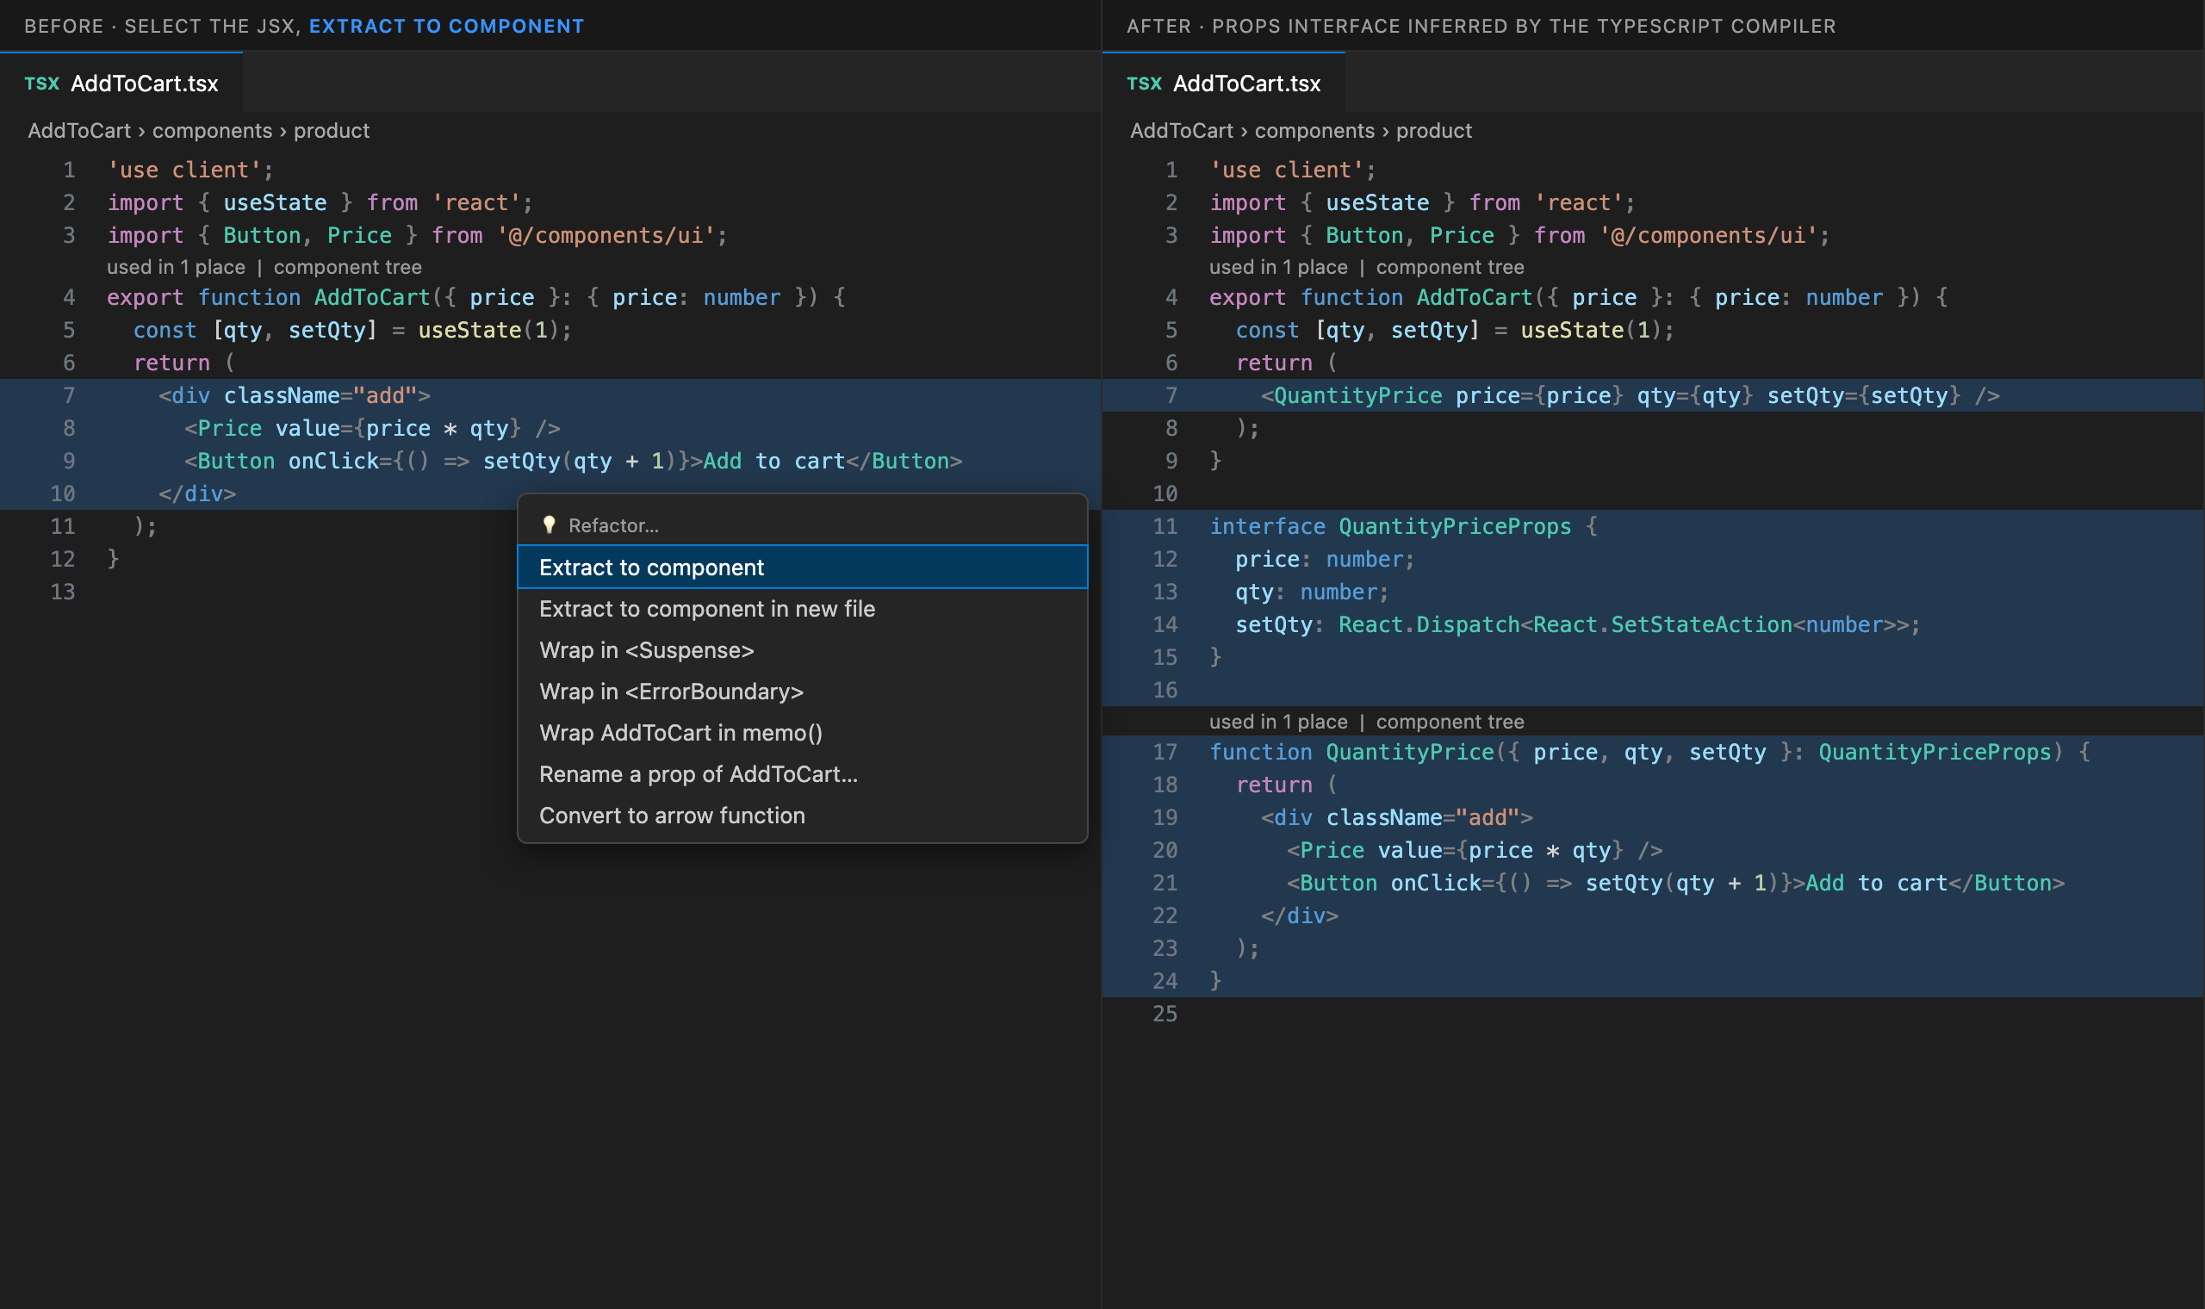This screenshot has height=1309, width=2205.
Task: Click 'EXTRACT TO COMPONENT' in the Before header
Action: [x=446, y=27]
